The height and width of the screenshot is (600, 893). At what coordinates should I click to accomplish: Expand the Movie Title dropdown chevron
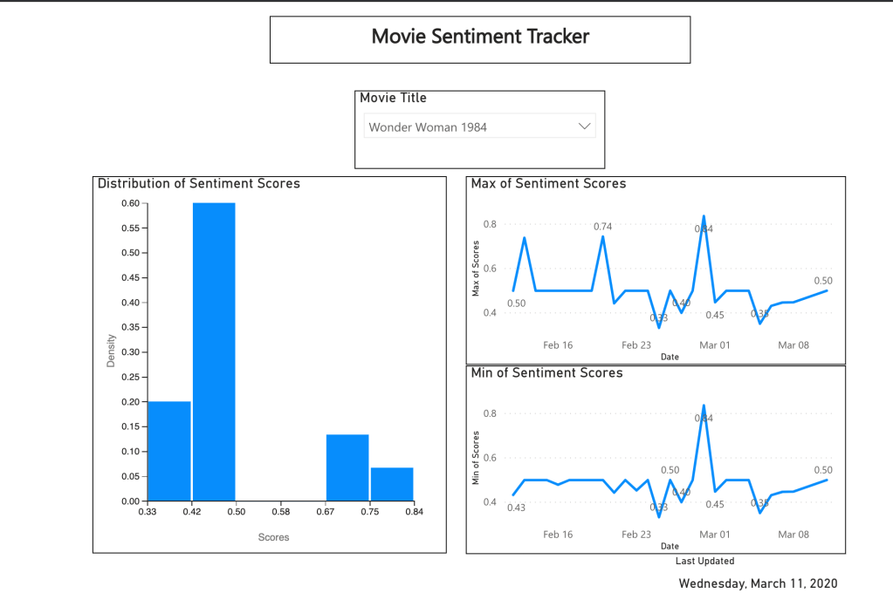585,126
